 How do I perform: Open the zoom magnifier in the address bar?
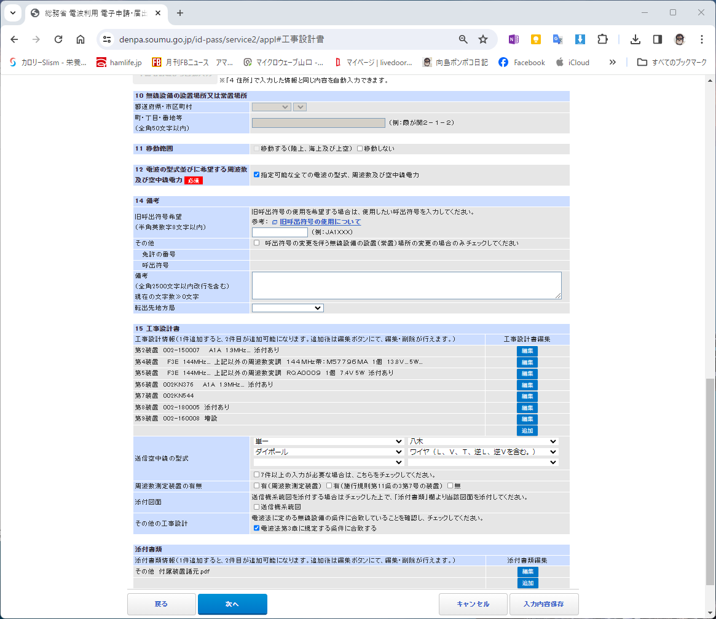(463, 39)
